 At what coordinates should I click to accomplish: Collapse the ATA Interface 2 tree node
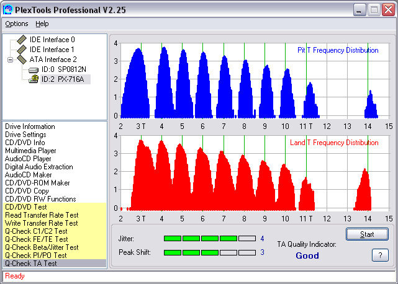[10, 60]
